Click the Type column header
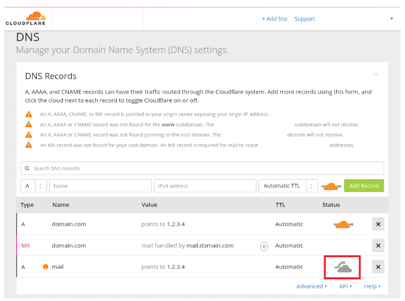Screen dimensions: 405x301 click(x=27, y=205)
